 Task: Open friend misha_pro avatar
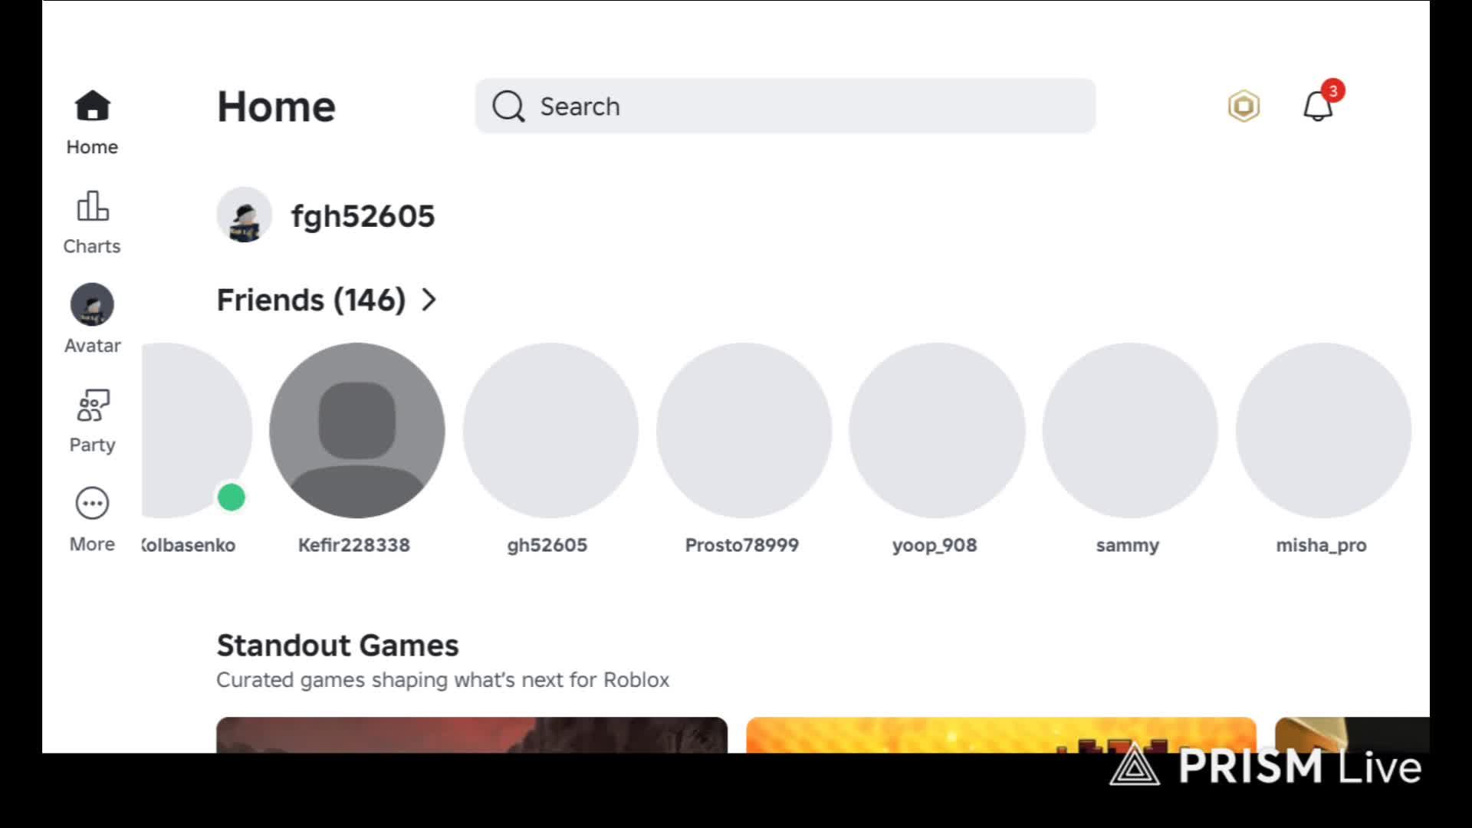[1322, 430]
